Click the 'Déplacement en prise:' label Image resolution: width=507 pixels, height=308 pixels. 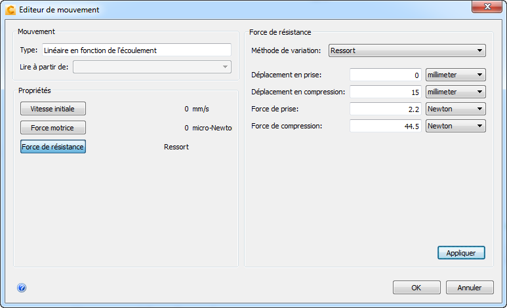(287, 75)
